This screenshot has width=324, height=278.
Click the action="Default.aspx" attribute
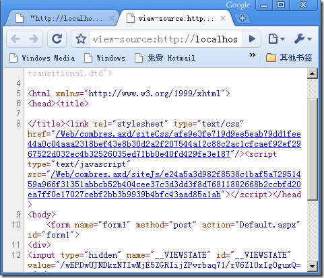click(x=251, y=225)
